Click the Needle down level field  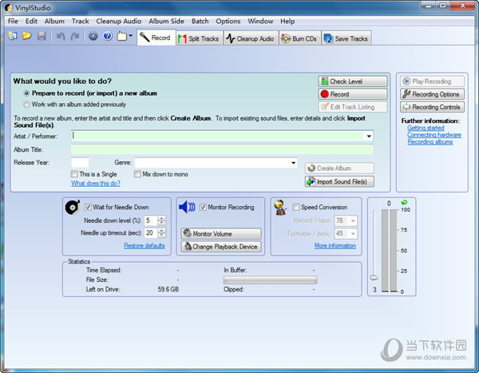151,220
